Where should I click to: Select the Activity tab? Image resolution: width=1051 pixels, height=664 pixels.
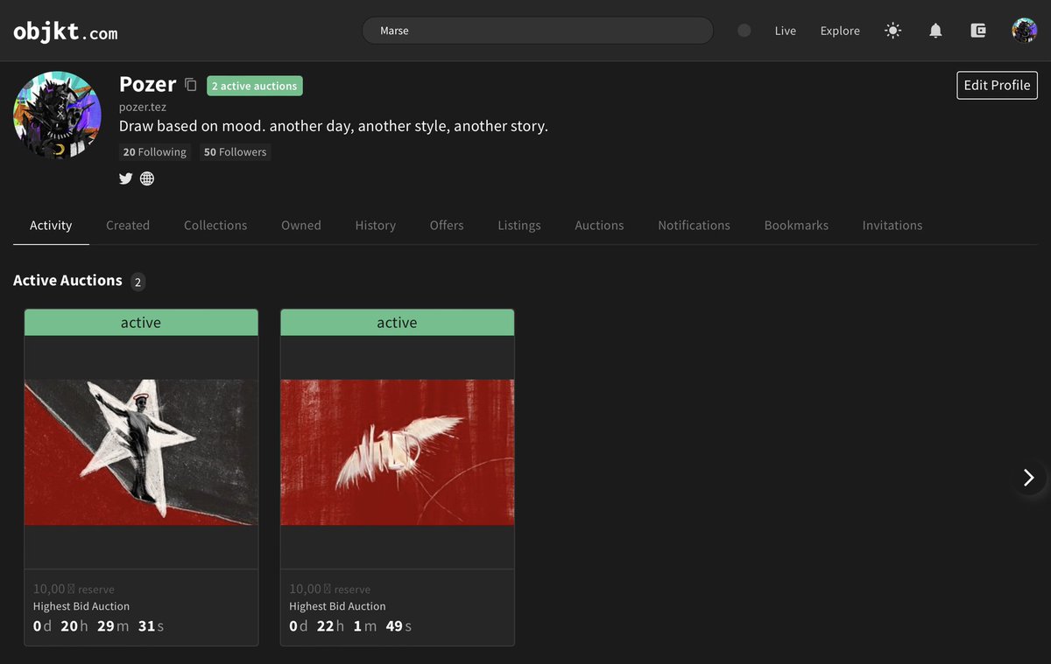(51, 225)
